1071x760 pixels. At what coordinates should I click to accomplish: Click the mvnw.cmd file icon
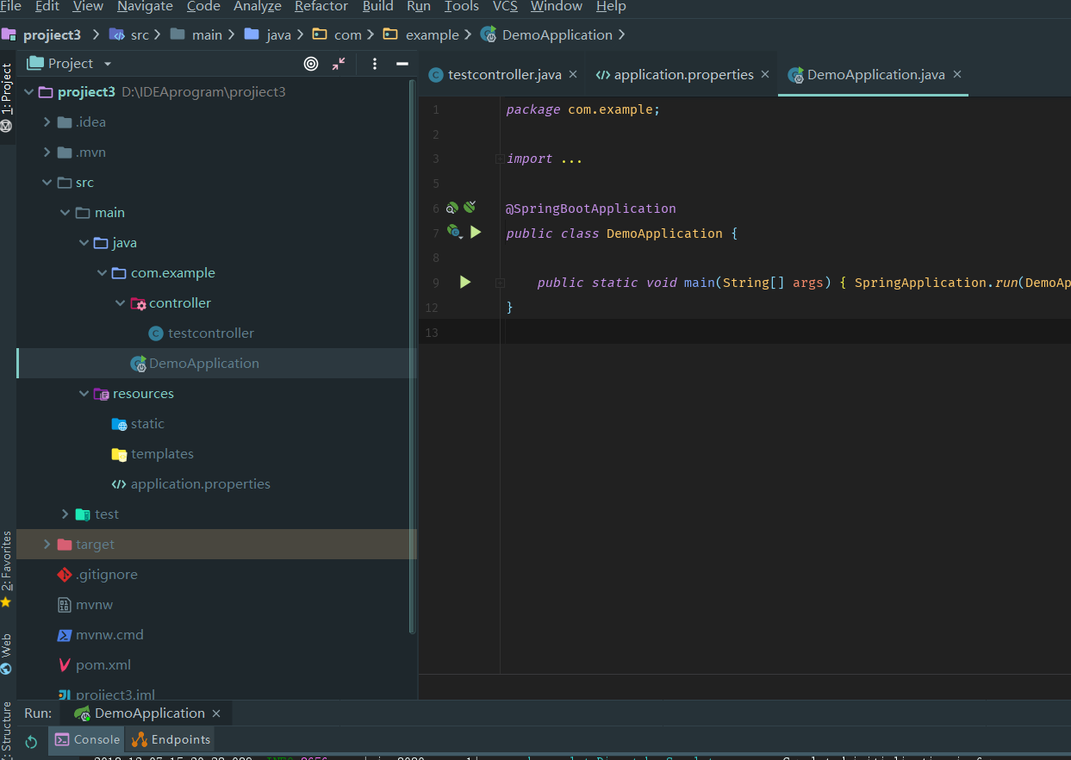click(x=65, y=634)
